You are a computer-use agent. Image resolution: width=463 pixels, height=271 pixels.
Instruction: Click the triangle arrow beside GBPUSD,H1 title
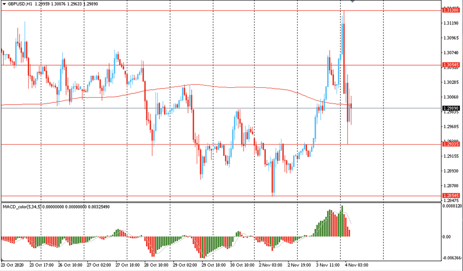(x=4, y=3)
